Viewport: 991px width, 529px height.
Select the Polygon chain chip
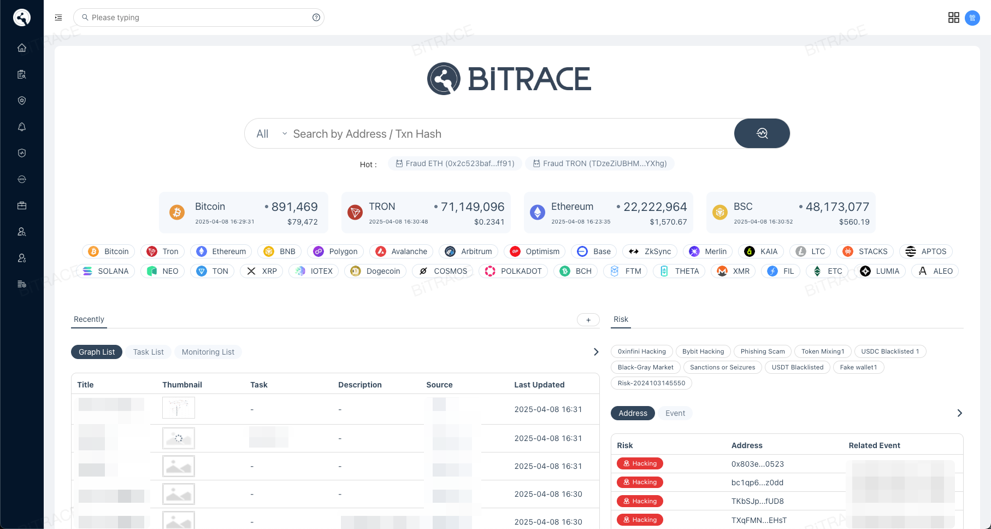click(335, 251)
